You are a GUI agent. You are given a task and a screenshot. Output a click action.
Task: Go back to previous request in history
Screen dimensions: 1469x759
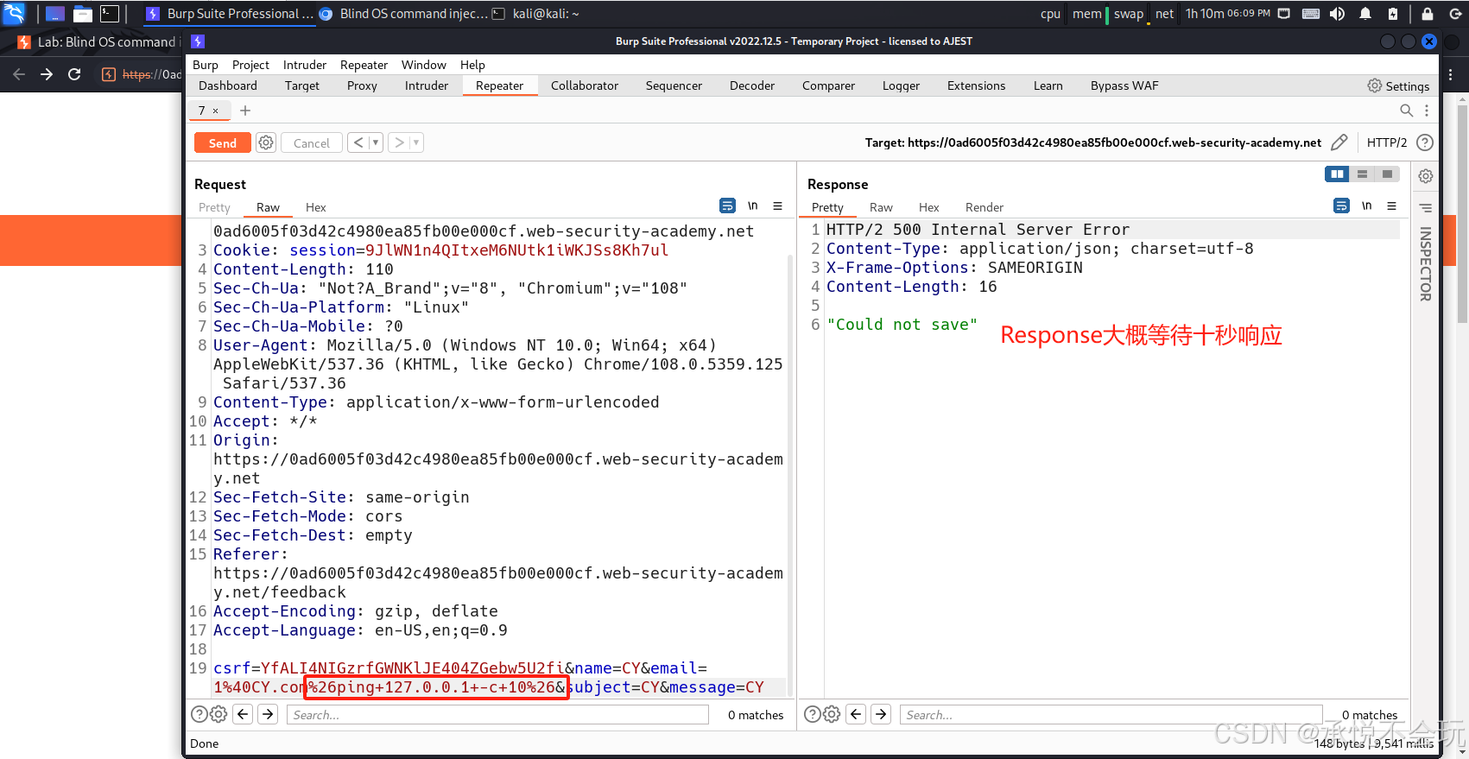358,142
